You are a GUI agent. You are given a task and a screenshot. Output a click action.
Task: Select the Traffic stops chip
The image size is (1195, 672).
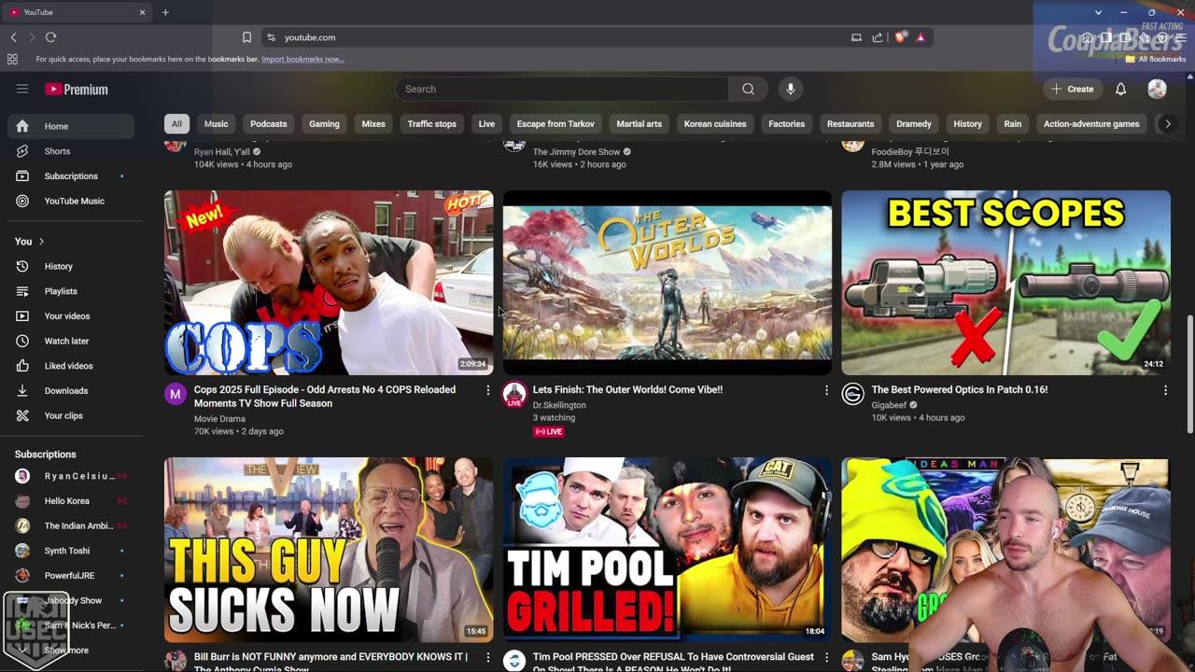(x=432, y=124)
